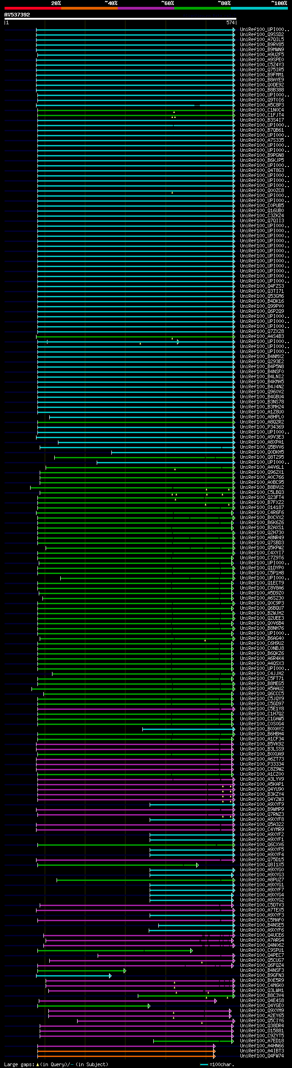Image resolution: width=292 pixels, height=1068 pixels.
Task: Click hit label UniRef100_B9PGN8
Action: point(262,155)
